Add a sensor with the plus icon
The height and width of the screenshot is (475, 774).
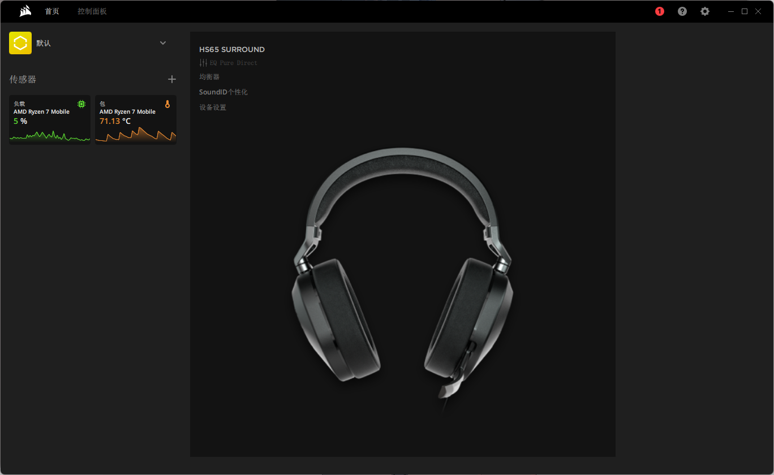[172, 79]
